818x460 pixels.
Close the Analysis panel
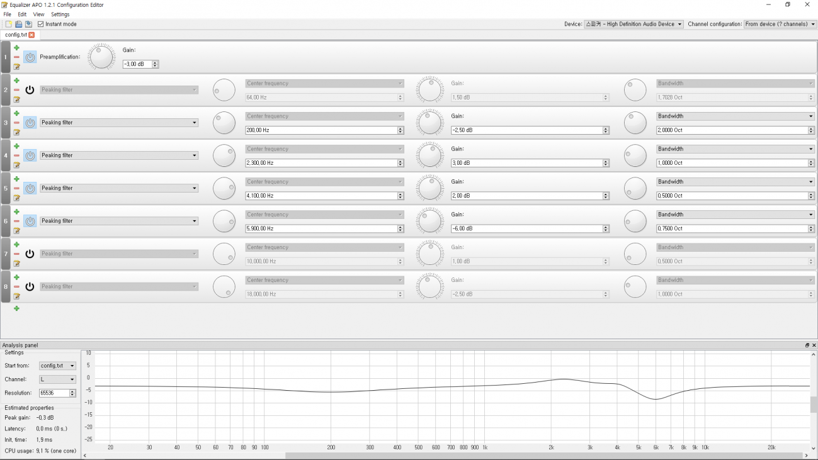click(814, 345)
